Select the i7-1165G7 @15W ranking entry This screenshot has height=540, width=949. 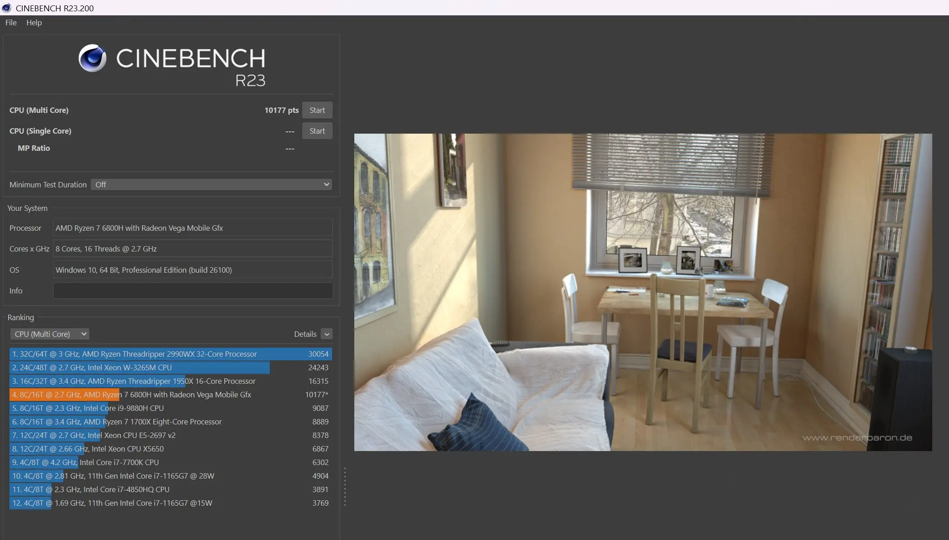170,503
